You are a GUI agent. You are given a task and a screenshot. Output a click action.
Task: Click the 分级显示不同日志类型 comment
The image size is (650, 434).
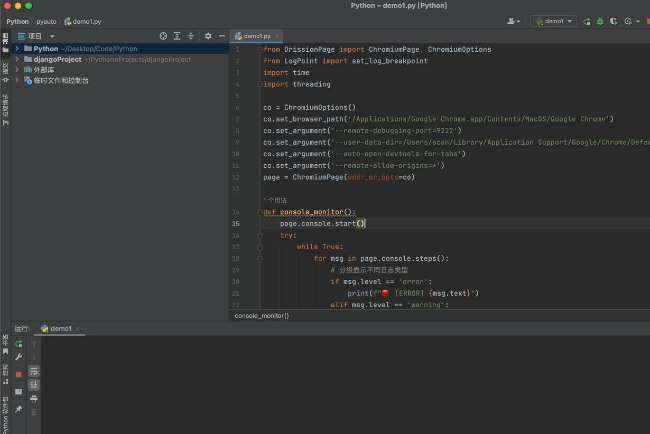tap(369, 270)
